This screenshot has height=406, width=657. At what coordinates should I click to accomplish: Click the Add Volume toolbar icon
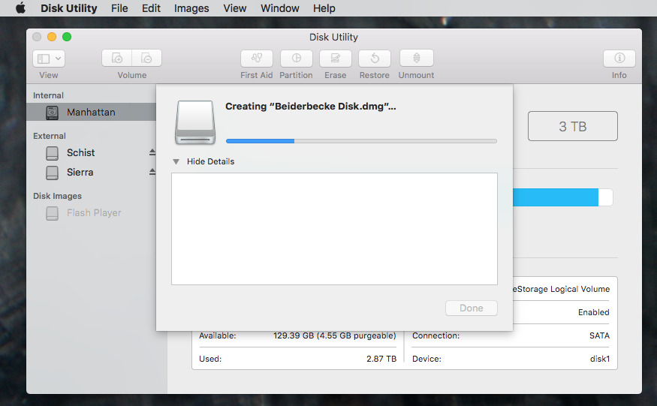(x=117, y=59)
